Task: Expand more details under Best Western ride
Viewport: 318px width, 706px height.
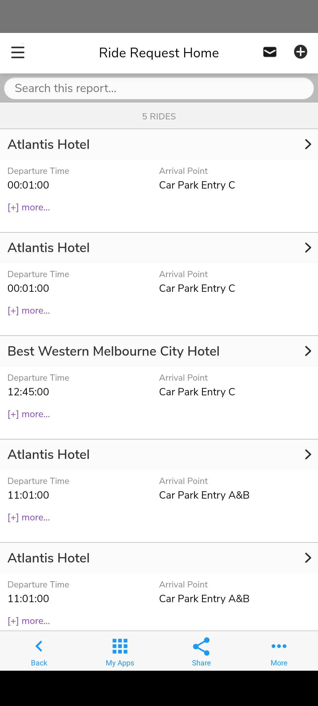Action: (29, 414)
